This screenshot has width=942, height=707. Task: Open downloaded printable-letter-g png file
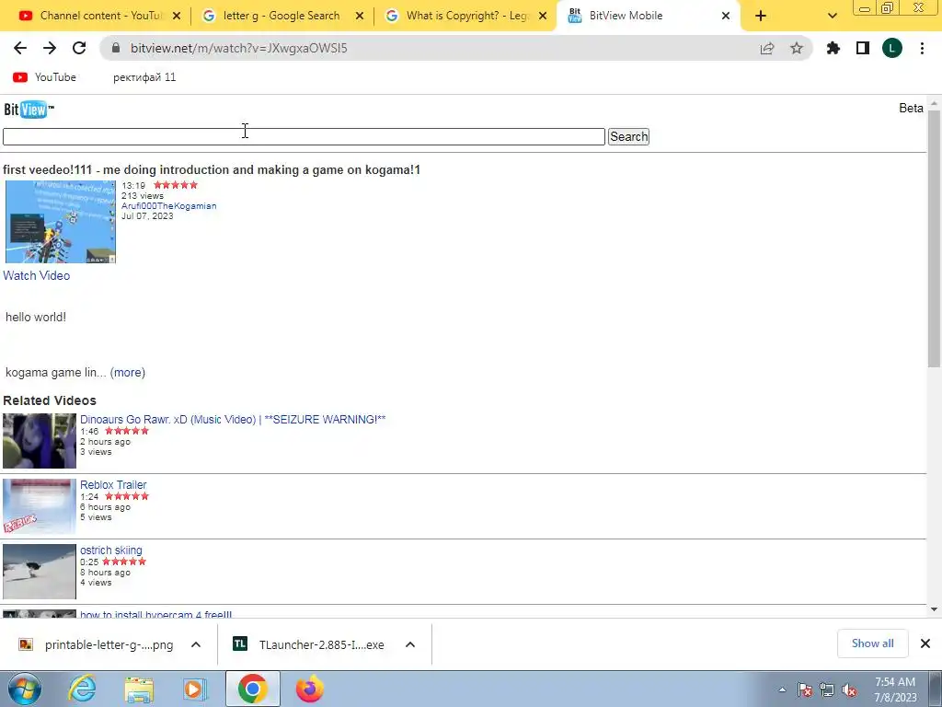(98, 644)
